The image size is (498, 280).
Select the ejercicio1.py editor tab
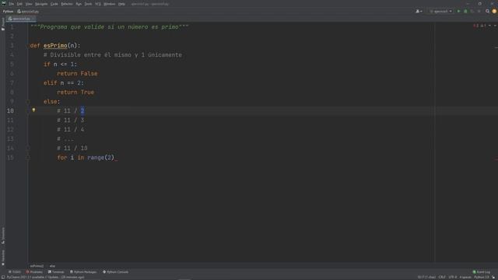point(21,19)
